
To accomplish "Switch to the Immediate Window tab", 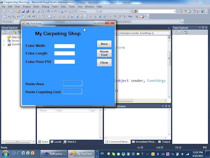I will (144, 142).
